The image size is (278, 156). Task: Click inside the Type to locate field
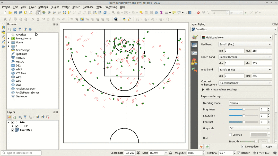(21, 153)
